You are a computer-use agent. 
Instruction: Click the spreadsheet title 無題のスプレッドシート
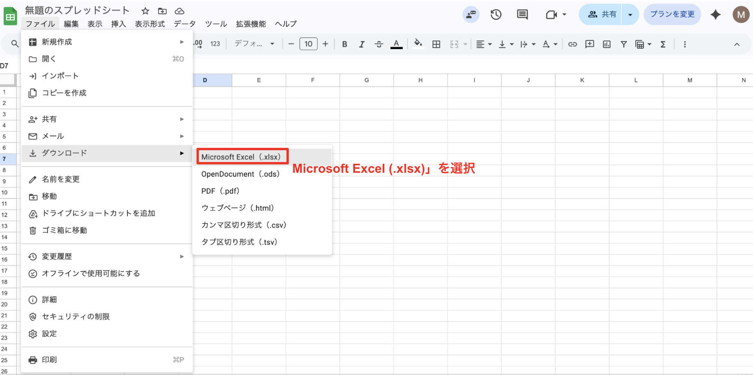pyautogui.click(x=77, y=11)
